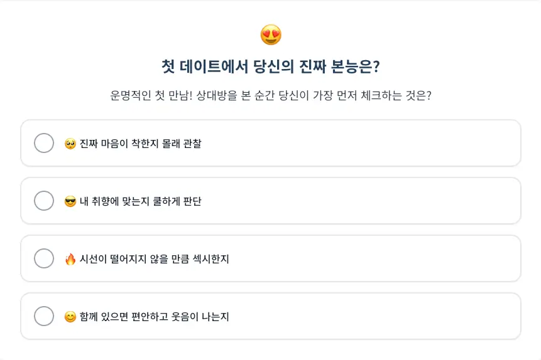
Task: Select radio circle for '내 취향에 맞는지 쿨하게 판단'
Action: (x=44, y=201)
